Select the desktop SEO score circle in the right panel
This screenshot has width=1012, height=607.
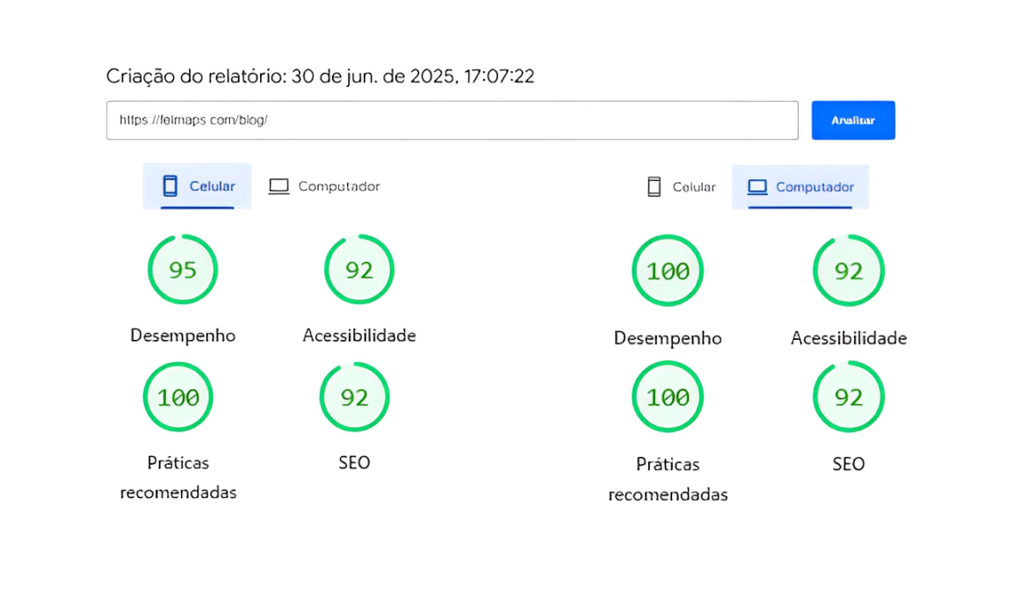(x=849, y=398)
